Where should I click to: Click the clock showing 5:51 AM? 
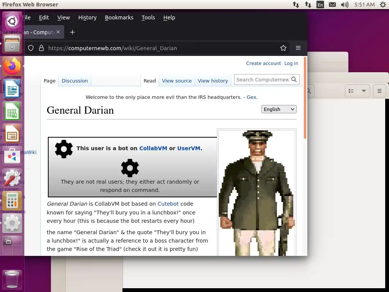[x=364, y=5]
